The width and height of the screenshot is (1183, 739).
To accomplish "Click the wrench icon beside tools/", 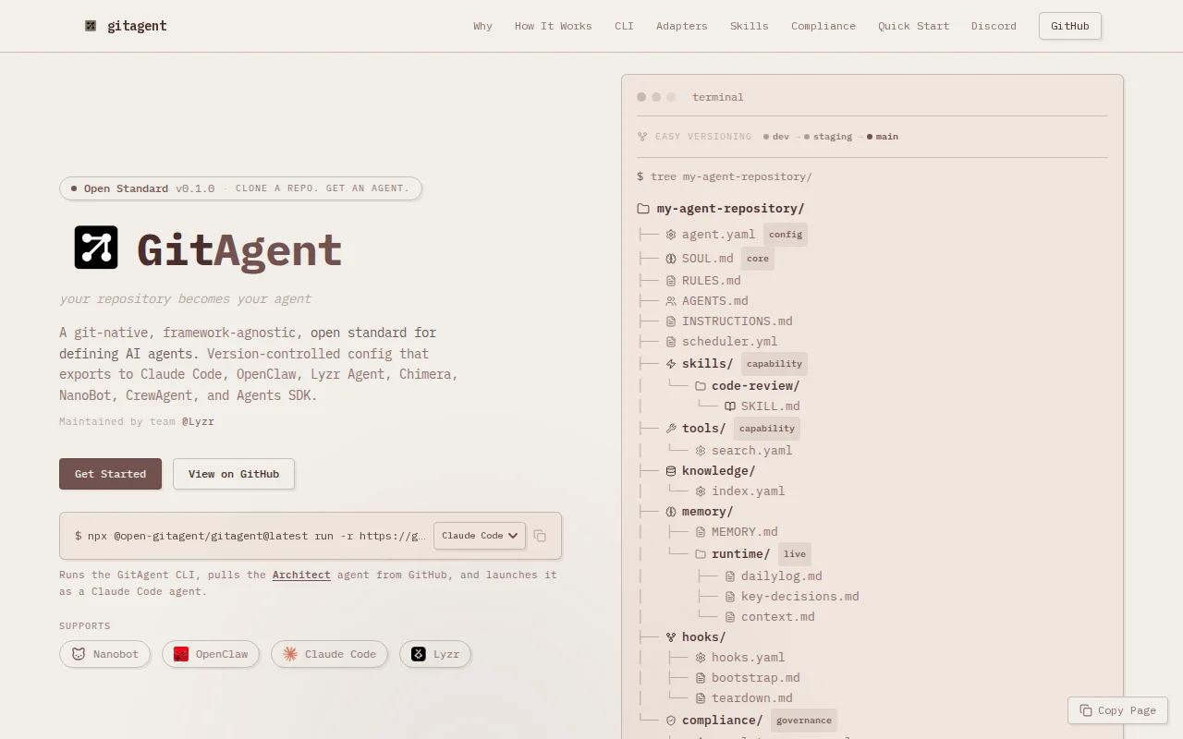I will [671, 429].
